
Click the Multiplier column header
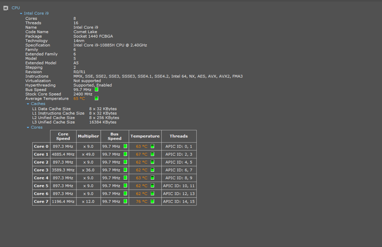[x=89, y=136]
